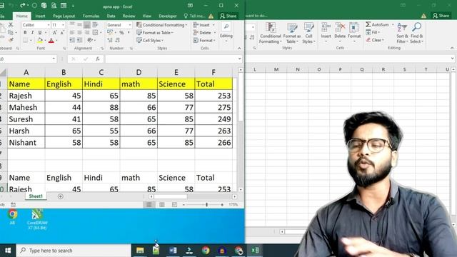457x257 pixels.
Task: Click the Wrap Text icon
Action: [95, 25]
